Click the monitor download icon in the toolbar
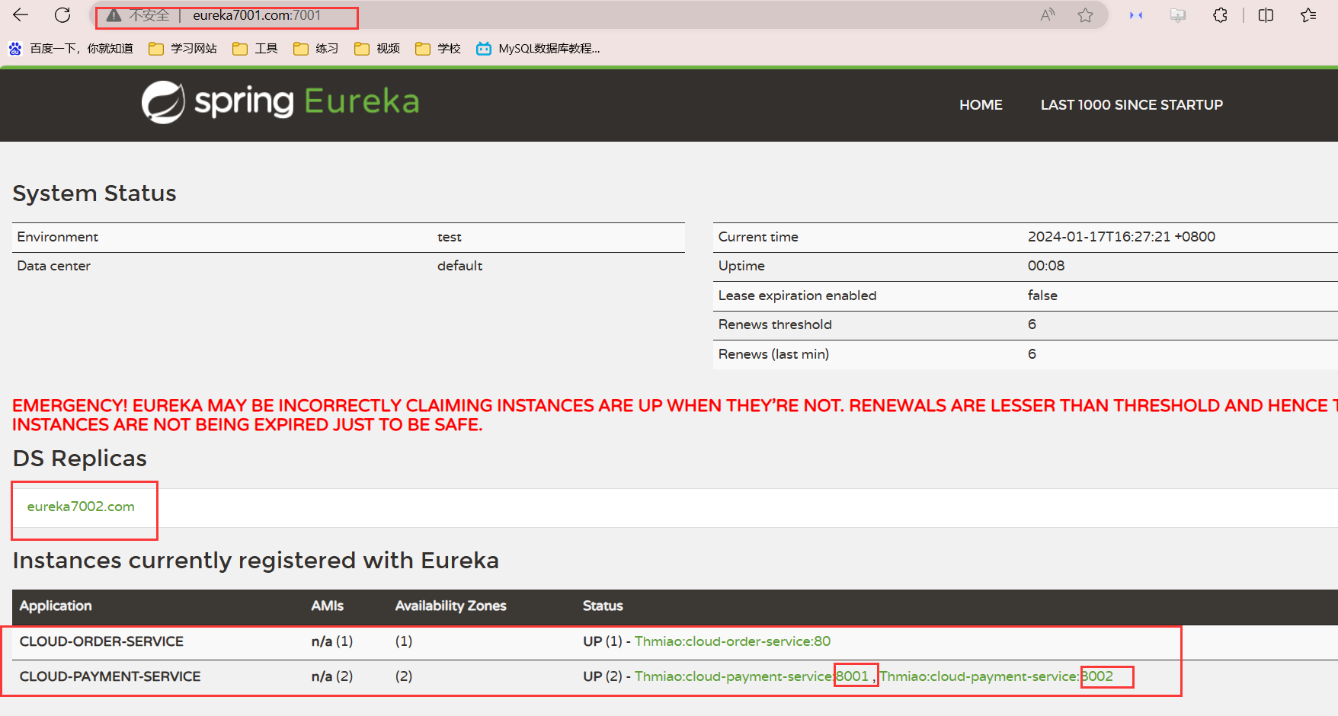Image resolution: width=1338 pixels, height=716 pixels. (1178, 14)
